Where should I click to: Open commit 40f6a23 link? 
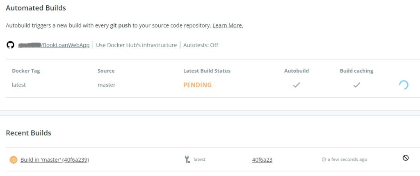click(262, 160)
